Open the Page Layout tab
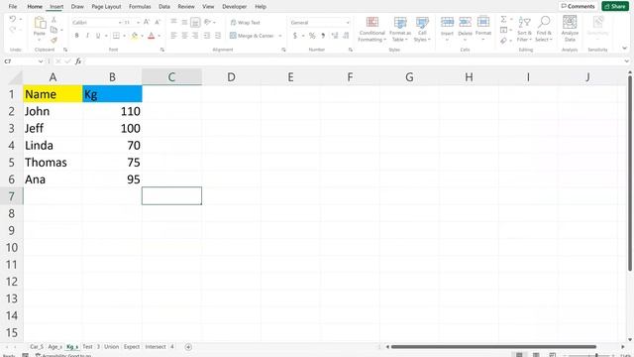Image resolution: width=634 pixels, height=357 pixels. (106, 7)
